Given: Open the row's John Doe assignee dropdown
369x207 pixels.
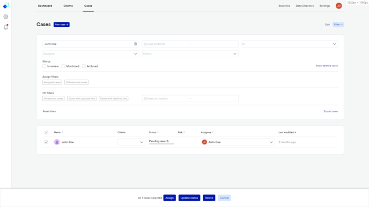Looking at the screenshot, I should (238, 142).
